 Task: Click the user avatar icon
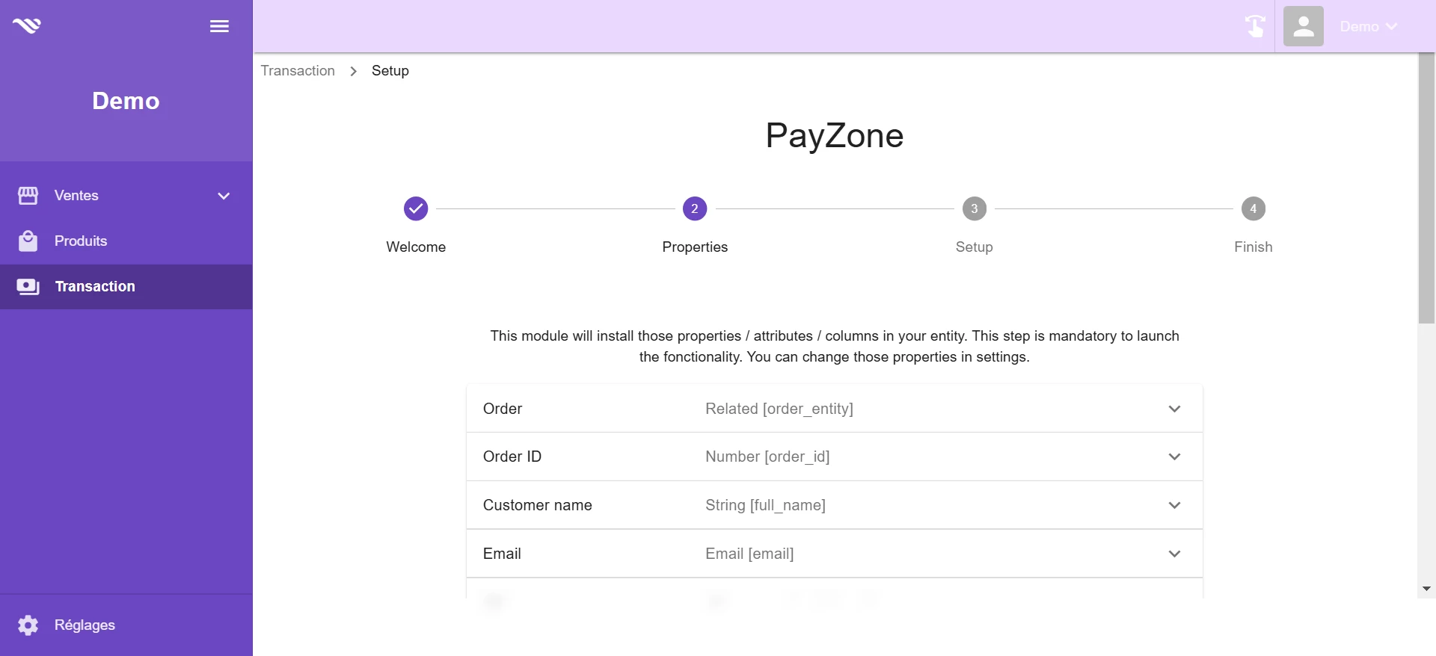pos(1304,26)
